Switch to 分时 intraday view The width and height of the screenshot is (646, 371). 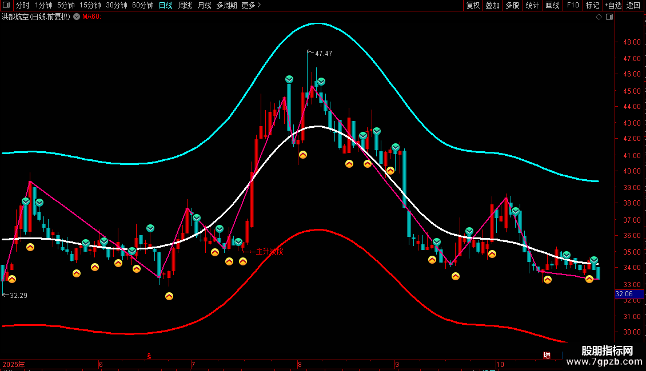pyautogui.click(x=23, y=5)
